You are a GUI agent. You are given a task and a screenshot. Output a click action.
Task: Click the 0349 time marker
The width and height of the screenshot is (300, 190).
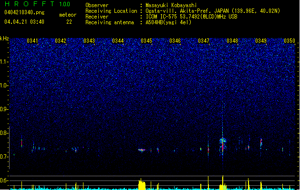(261, 41)
